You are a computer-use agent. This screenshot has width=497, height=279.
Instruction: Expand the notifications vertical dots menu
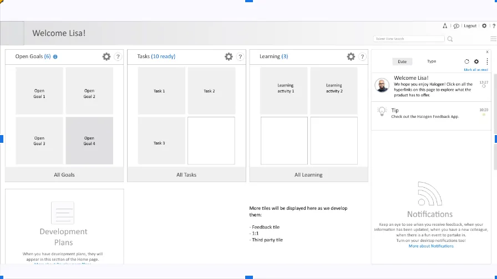coord(487,61)
